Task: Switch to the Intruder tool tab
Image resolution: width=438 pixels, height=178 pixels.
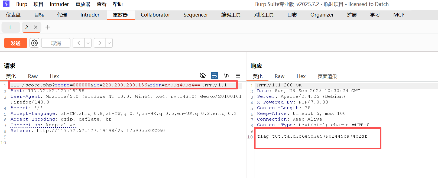Action: coord(90,15)
